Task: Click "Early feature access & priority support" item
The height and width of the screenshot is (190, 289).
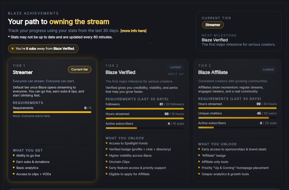Action: pos(137,168)
